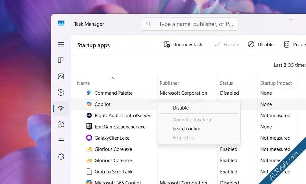Click the None impact for Copilot row

pos(266,104)
